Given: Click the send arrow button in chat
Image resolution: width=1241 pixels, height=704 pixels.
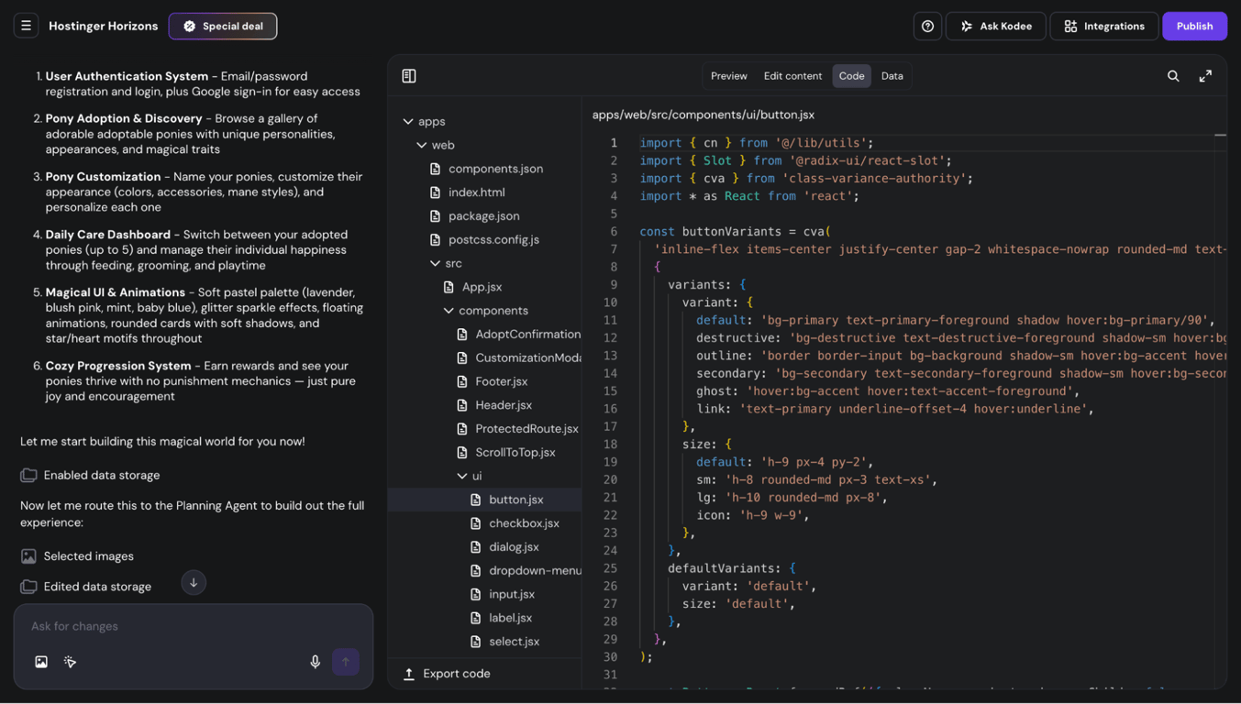Looking at the screenshot, I should (x=346, y=661).
